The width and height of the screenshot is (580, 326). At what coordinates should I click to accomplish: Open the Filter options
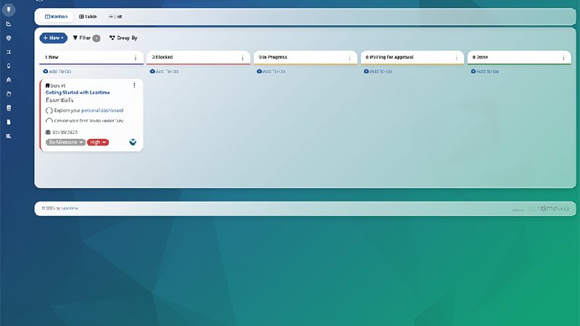[86, 38]
